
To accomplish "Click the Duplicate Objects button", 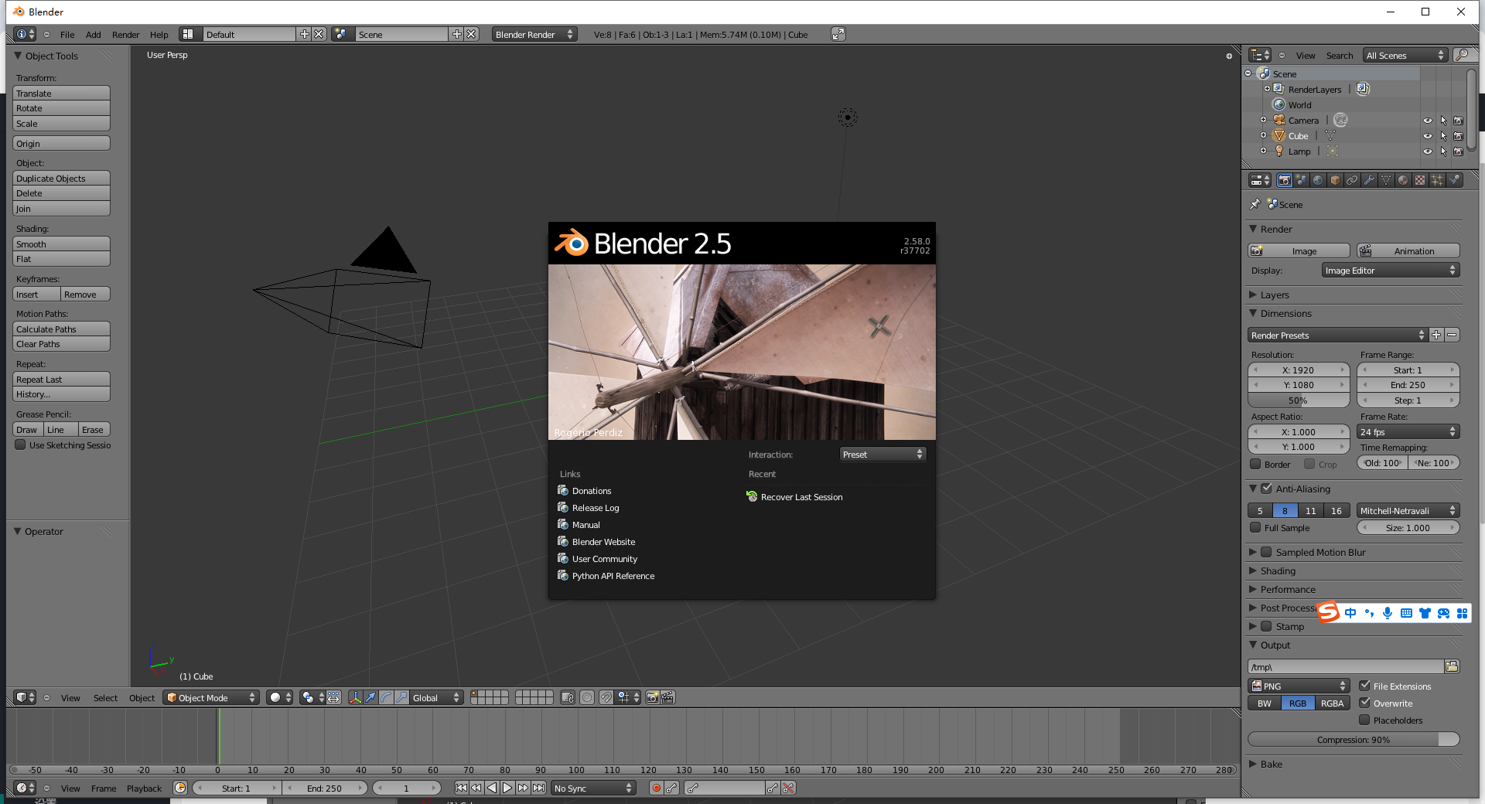I will point(62,178).
